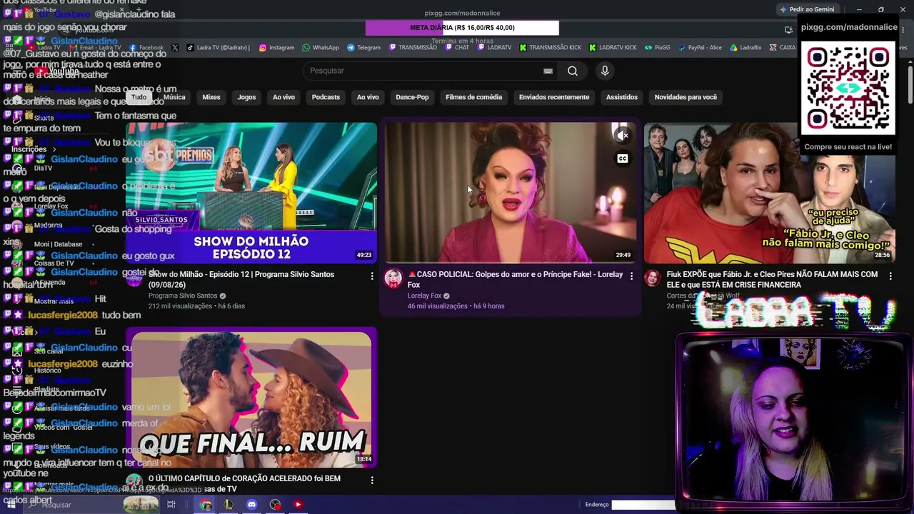
Task: Select the Dance-Pop filter chip
Action: pyautogui.click(x=412, y=97)
